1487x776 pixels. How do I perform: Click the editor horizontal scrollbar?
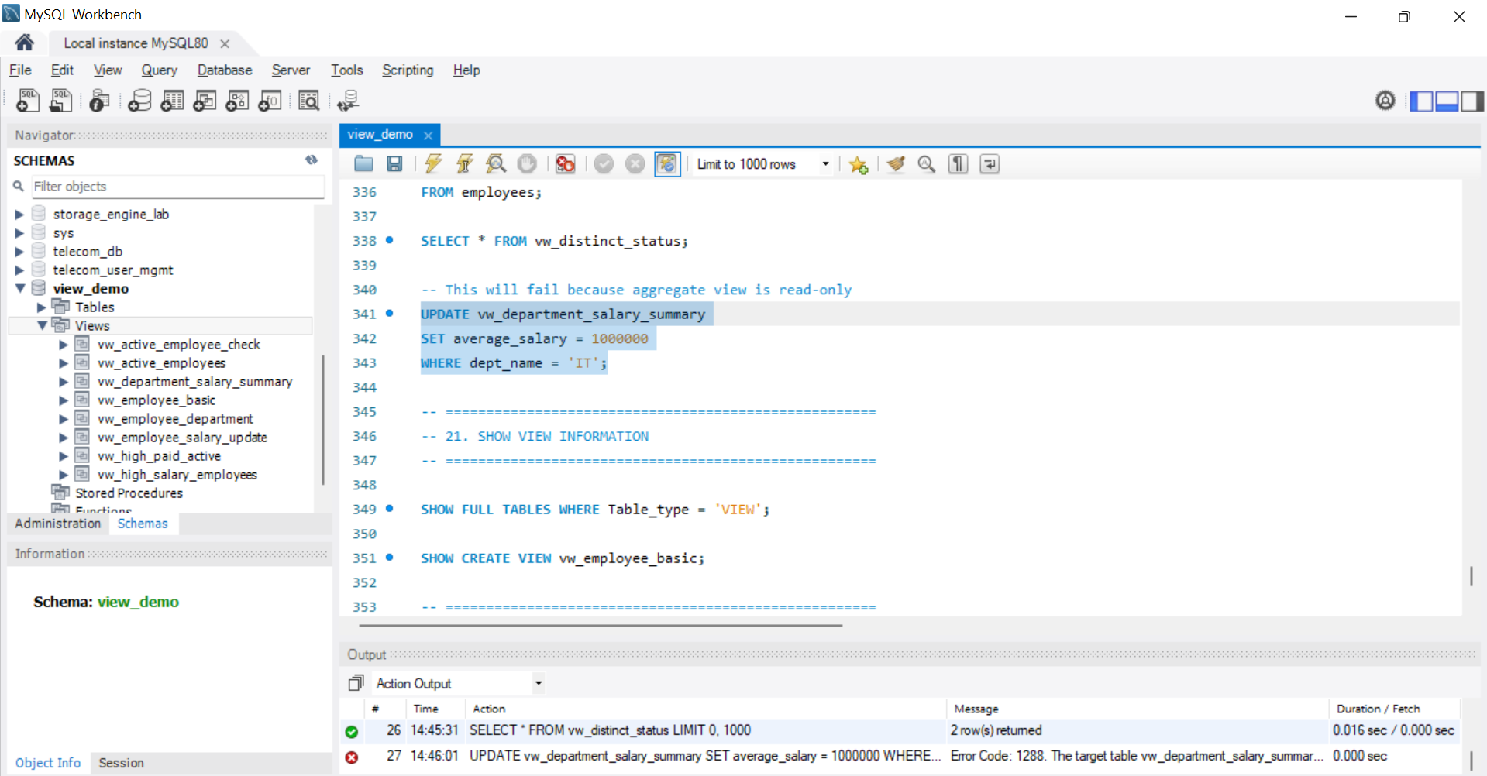coord(601,625)
